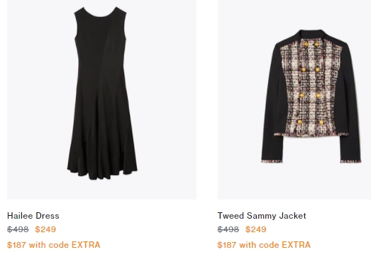The width and height of the screenshot is (371, 257).
Task: Click the crossed-out $498 price for Tweed Sammy Jacket
Action: coord(228,229)
